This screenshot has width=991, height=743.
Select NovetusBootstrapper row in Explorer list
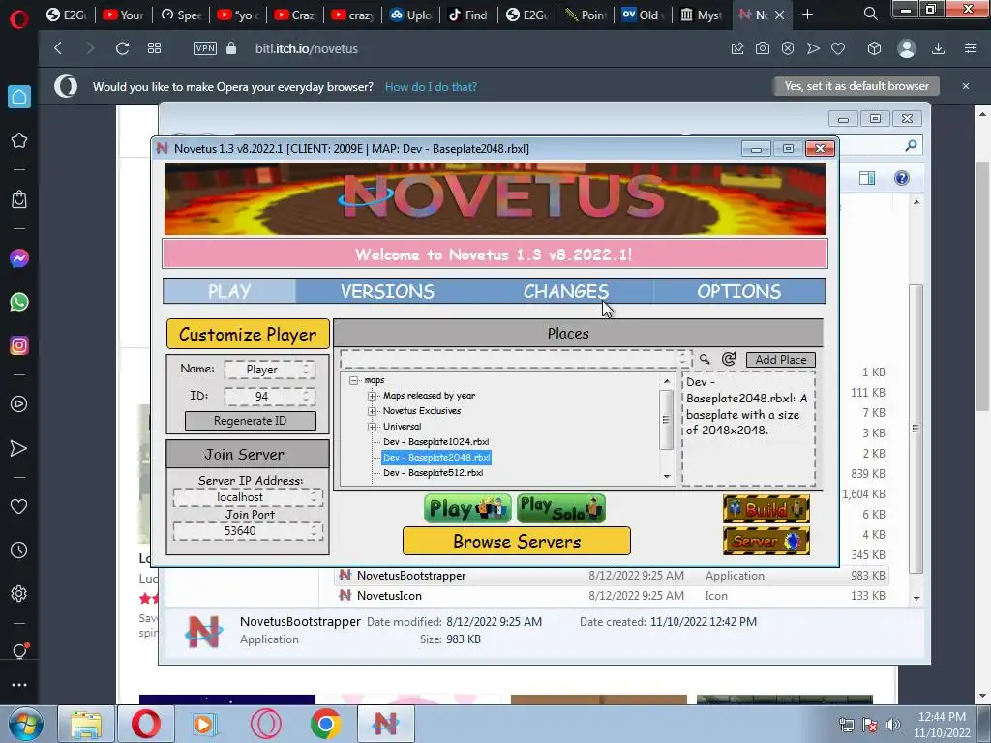point(612,576)
